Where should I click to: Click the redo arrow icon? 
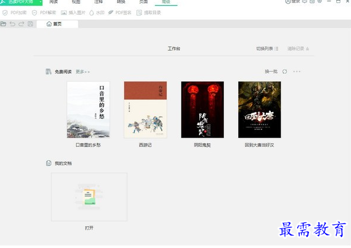tap(21, 24)
